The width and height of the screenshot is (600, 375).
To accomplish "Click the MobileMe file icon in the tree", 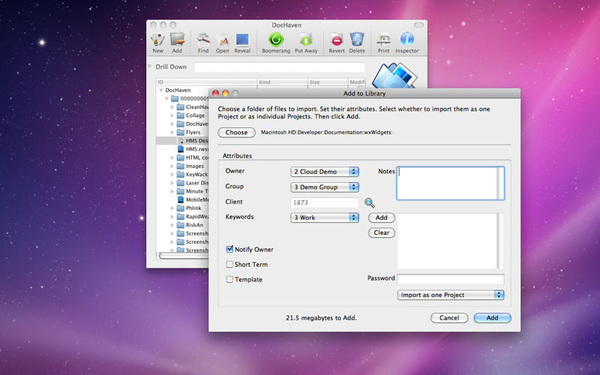I will click(x=181, y=199).
